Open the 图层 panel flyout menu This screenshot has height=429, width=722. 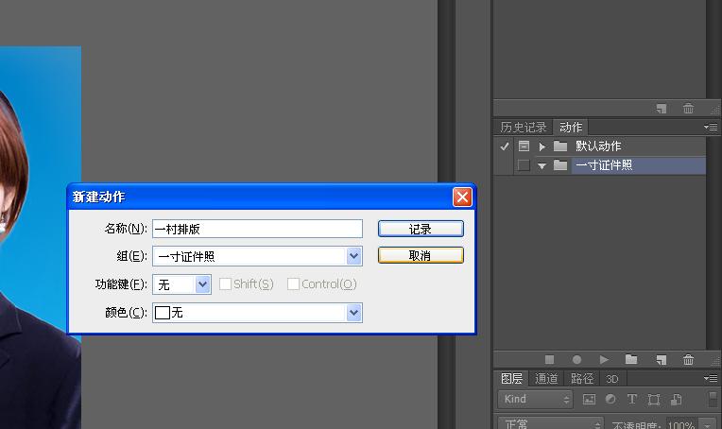point(711,378)
